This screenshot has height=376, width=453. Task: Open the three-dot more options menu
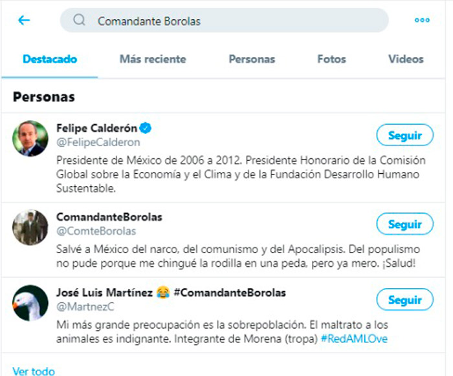pos(422,20)
